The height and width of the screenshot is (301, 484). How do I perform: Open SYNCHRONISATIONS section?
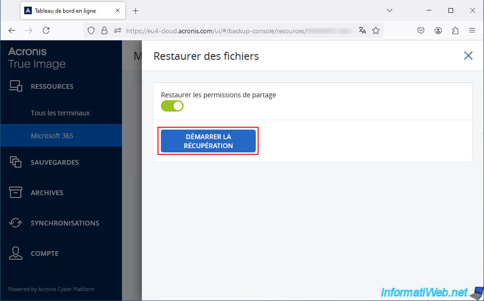65,223
